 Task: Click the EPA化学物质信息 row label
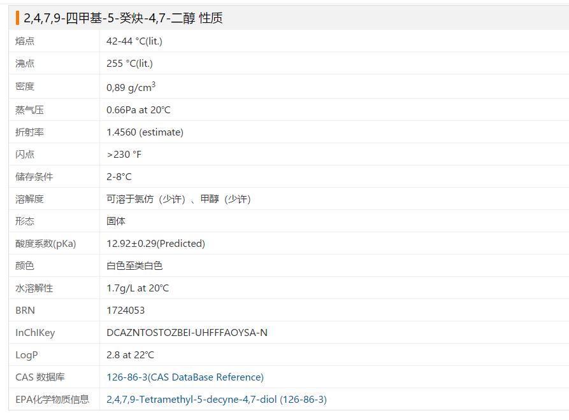point(52,400)
